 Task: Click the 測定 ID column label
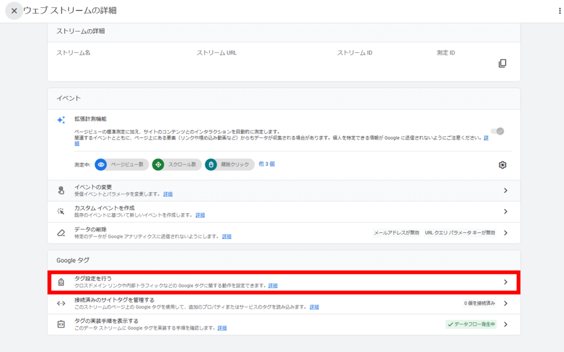[x=446, y=52]
